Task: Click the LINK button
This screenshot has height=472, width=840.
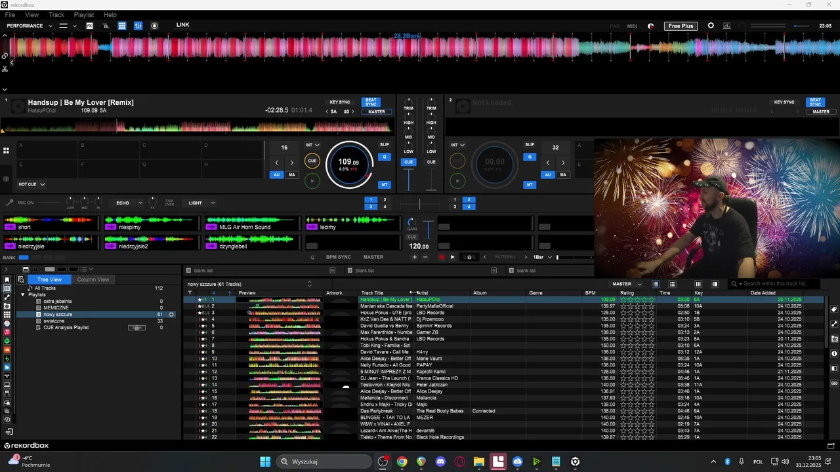Action: pos(182,25)
